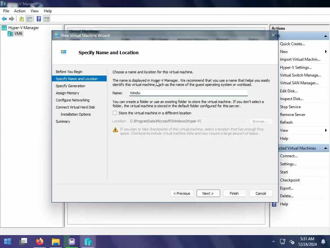This screenshot has height=248, width=330.
Task: Click the Back arrow toolbar icon
Action: (x=4, y=19)
